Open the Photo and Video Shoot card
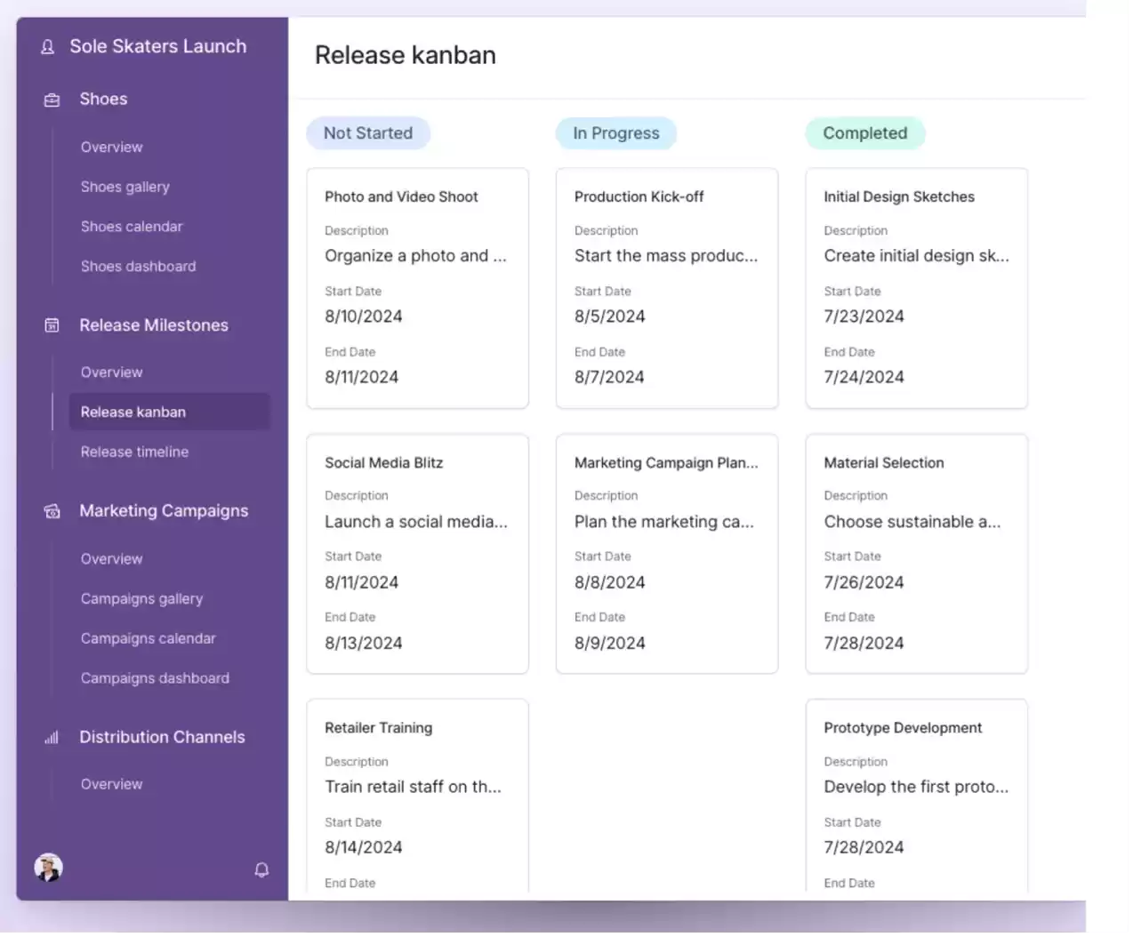This screenshot has width=1133, height=937. click(x=417, y=288)
